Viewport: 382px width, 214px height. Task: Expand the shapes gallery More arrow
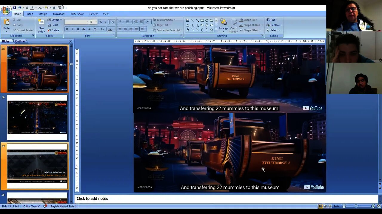click(x=216, y=30)
